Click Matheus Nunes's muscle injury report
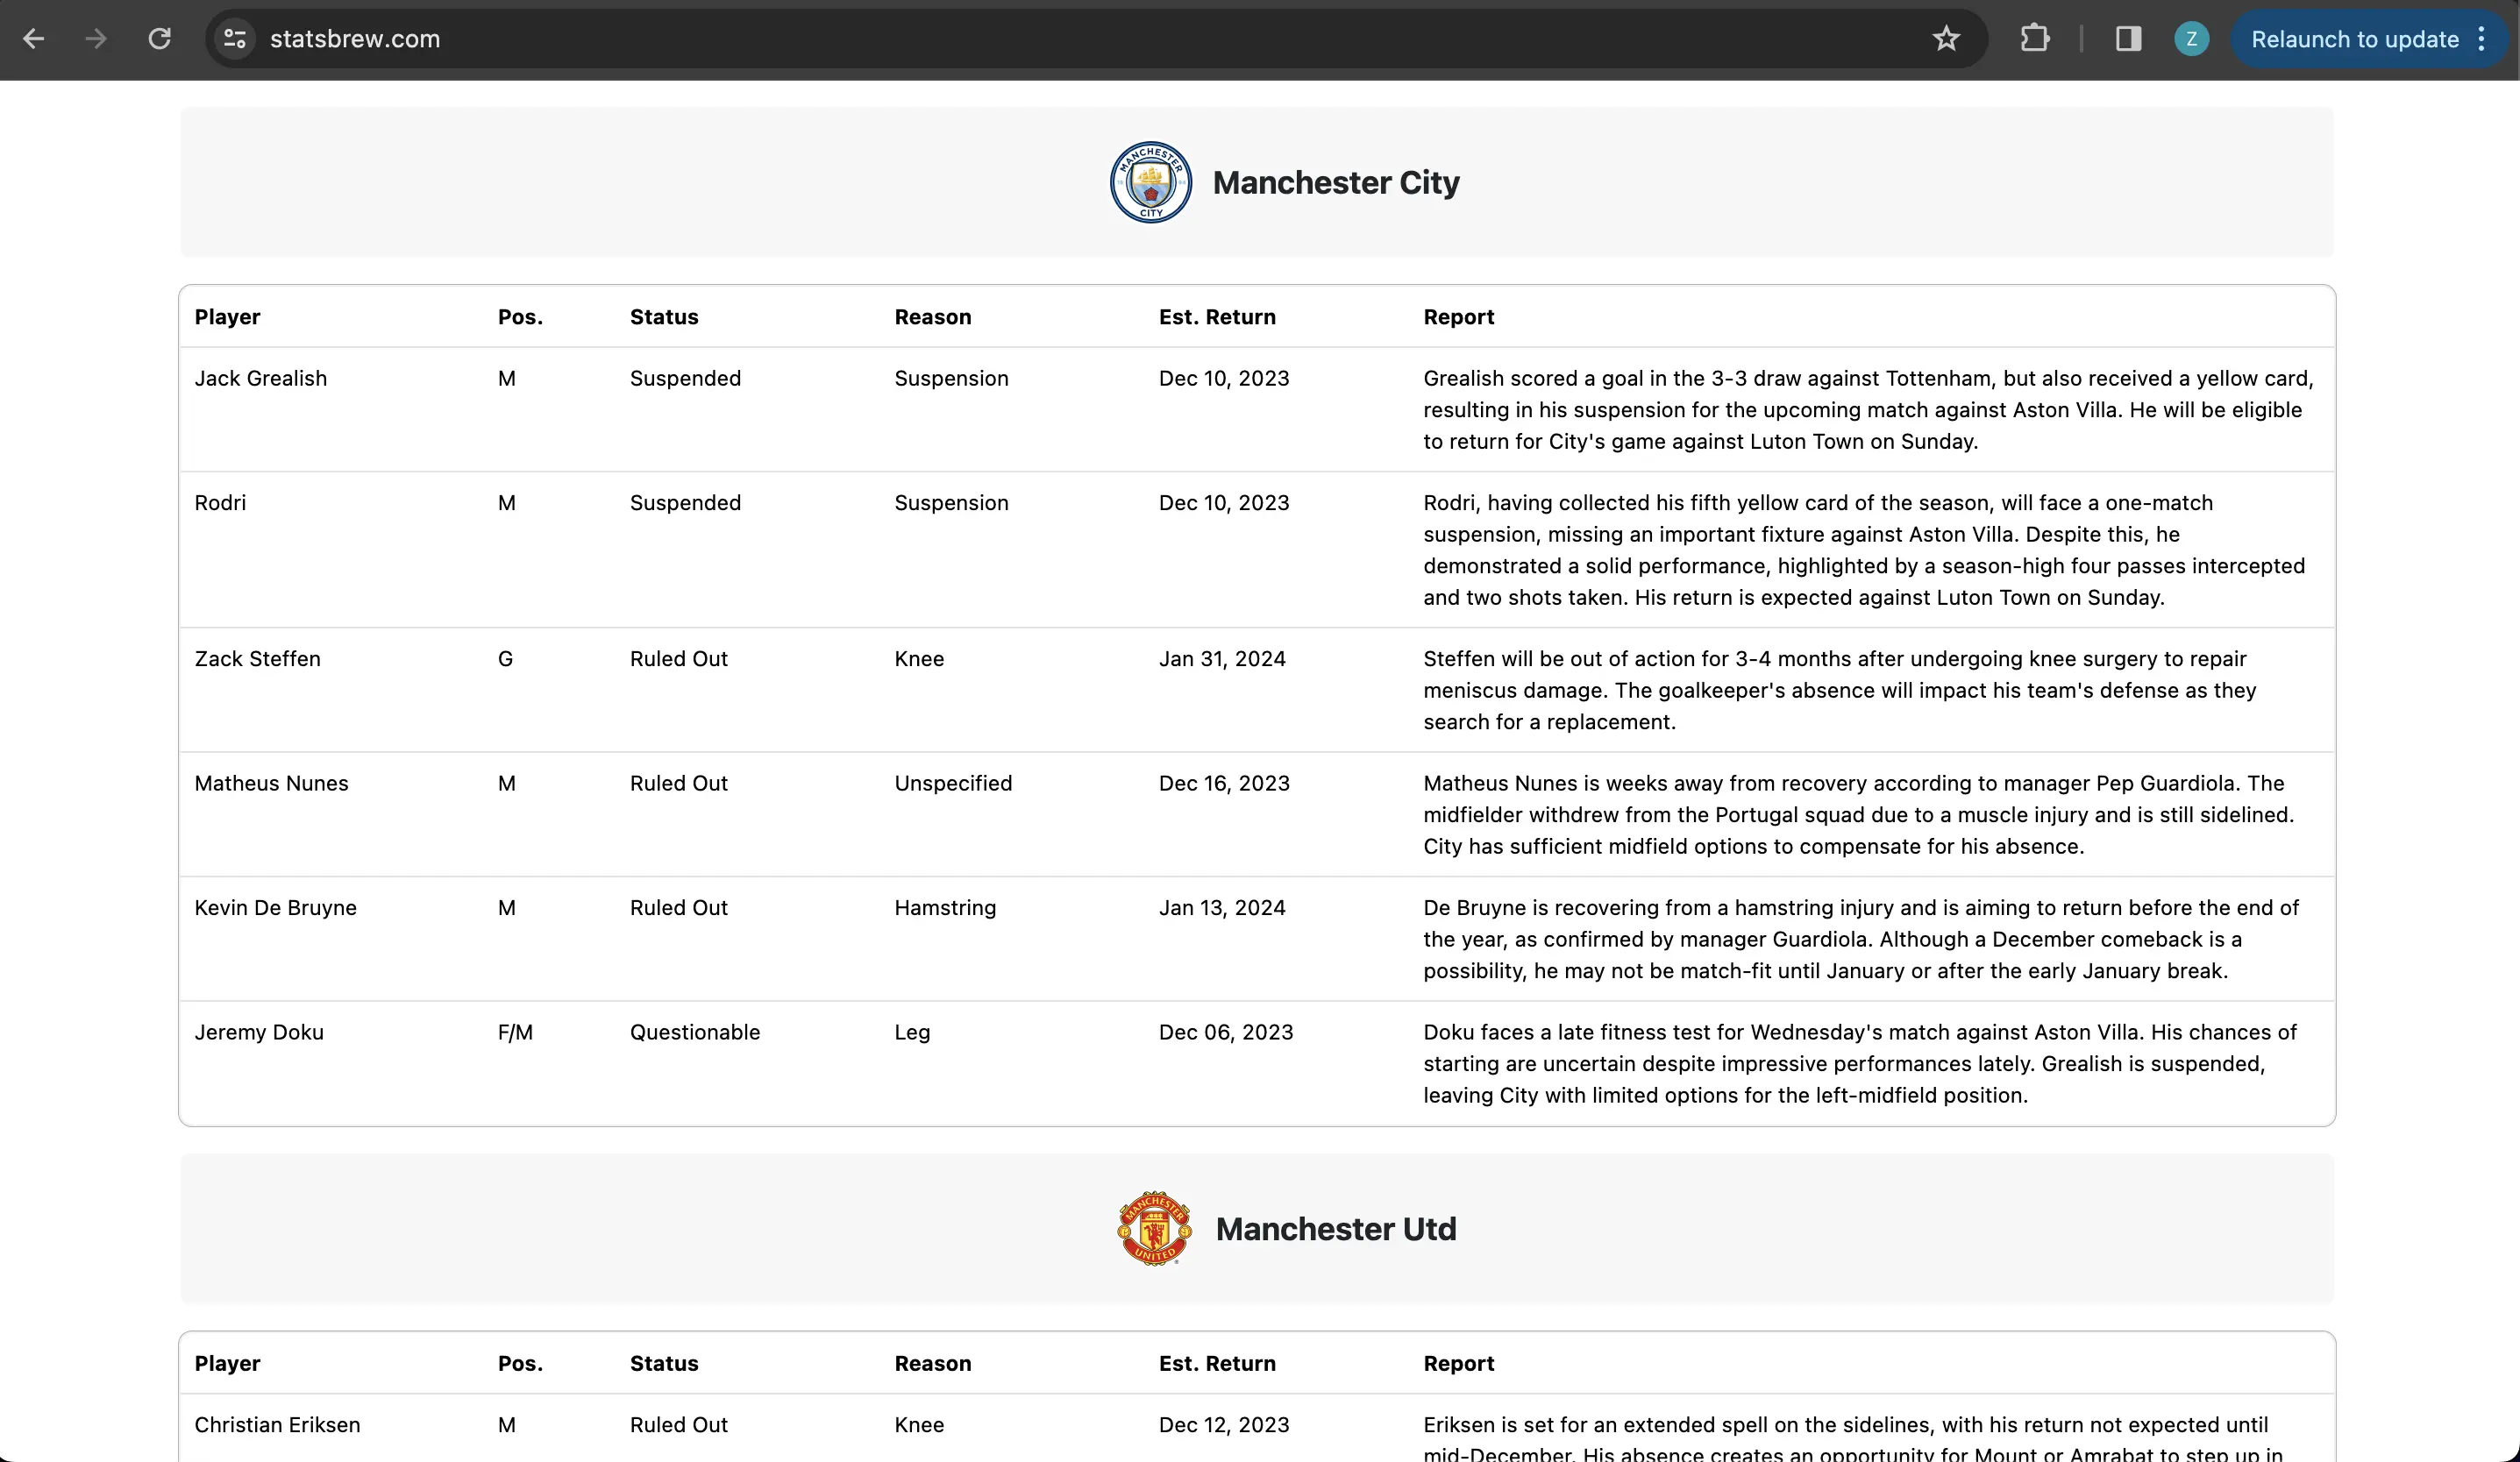Image resolution: width=2520 pixels, height=1462 pixels. click(1858, 814)
